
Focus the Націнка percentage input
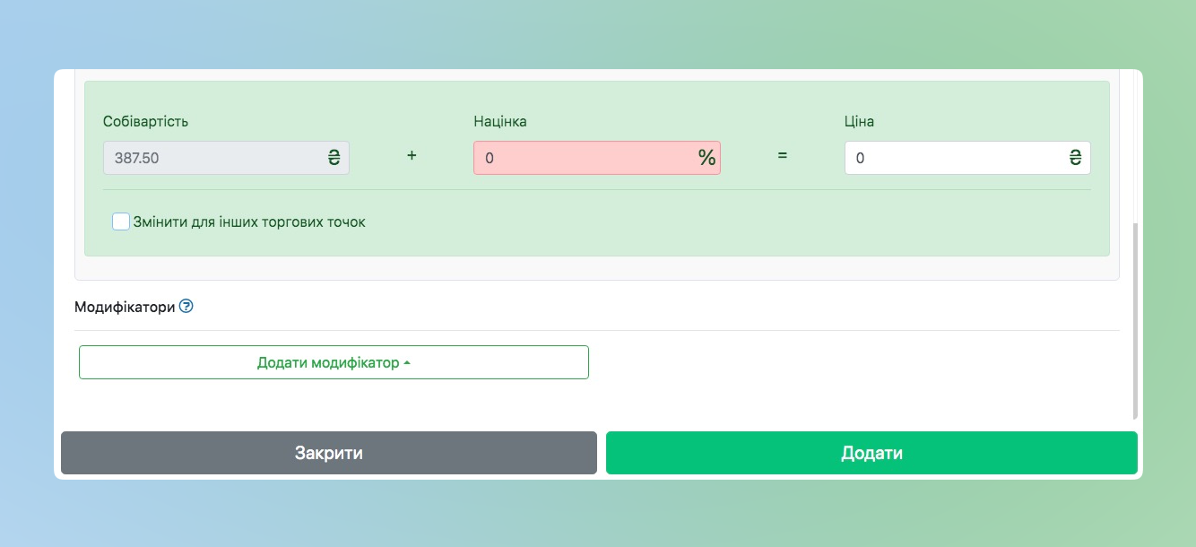point(583,158)
